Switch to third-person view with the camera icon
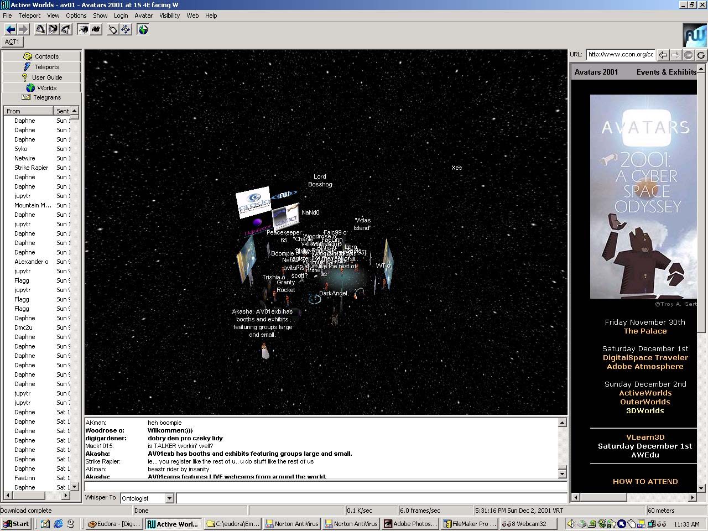Viewport: 708px width, 531px height. (x=96, y=29)
